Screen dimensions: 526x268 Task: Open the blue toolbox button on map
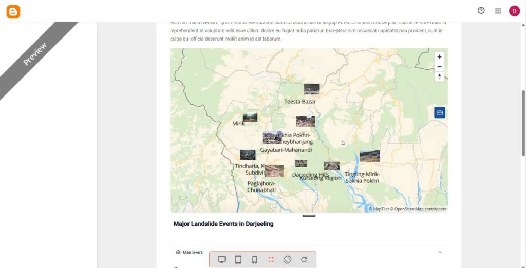(x=440, y=113)
